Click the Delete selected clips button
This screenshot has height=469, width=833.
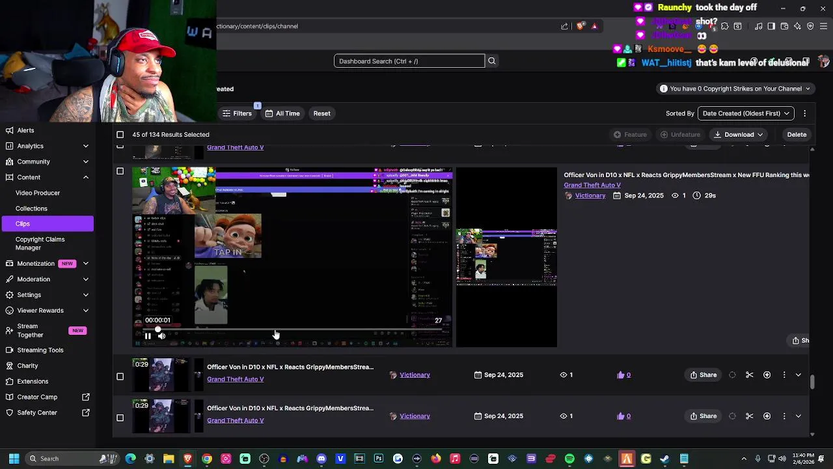point(797,135)
